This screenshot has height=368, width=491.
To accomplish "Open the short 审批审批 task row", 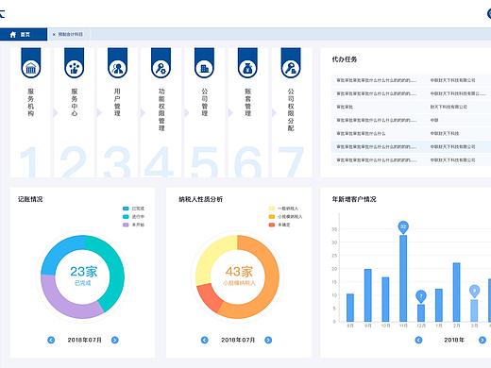I will tap(412, 107).
